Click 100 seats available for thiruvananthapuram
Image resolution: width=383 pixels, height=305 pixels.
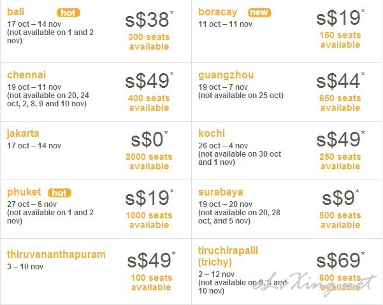pyautogui.click(x=151, y=283)
